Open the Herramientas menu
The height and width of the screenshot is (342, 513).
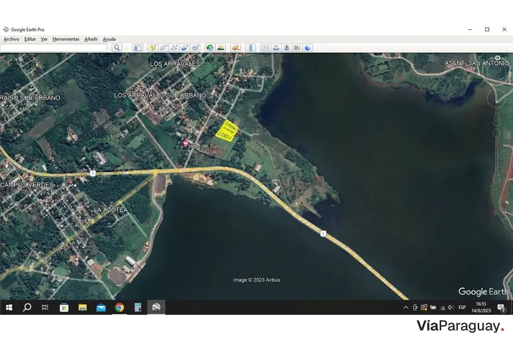point(66,39)
